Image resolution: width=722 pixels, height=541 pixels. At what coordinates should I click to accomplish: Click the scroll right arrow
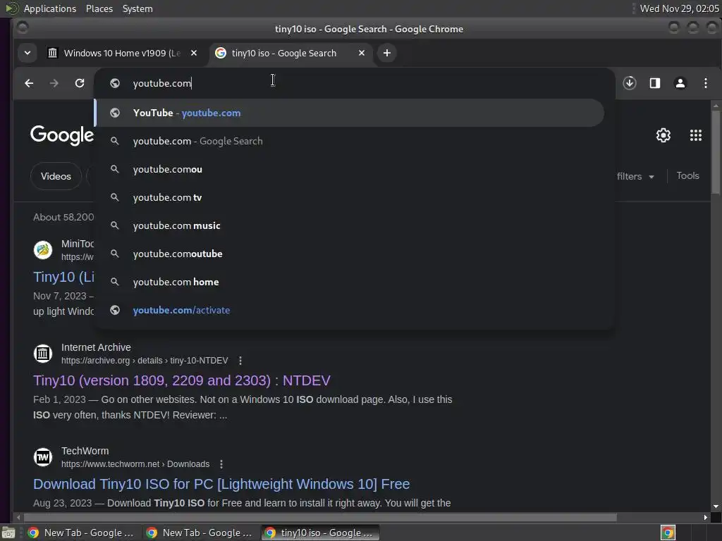[705, 518]
